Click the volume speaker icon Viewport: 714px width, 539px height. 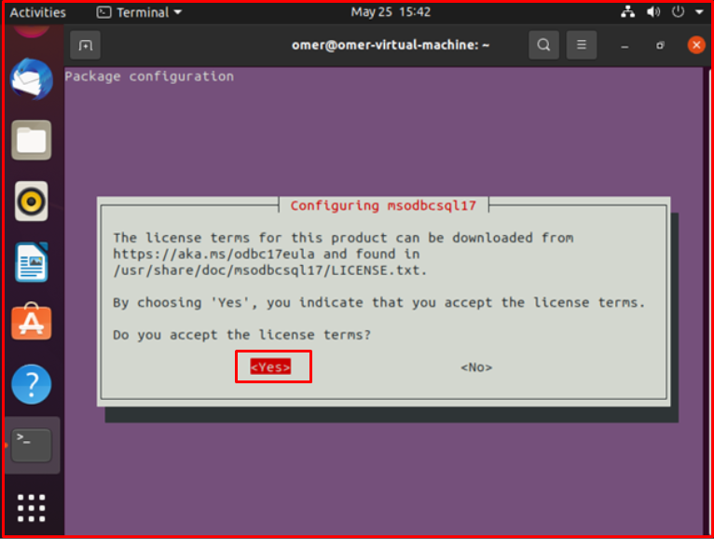[x=653, y=12]
